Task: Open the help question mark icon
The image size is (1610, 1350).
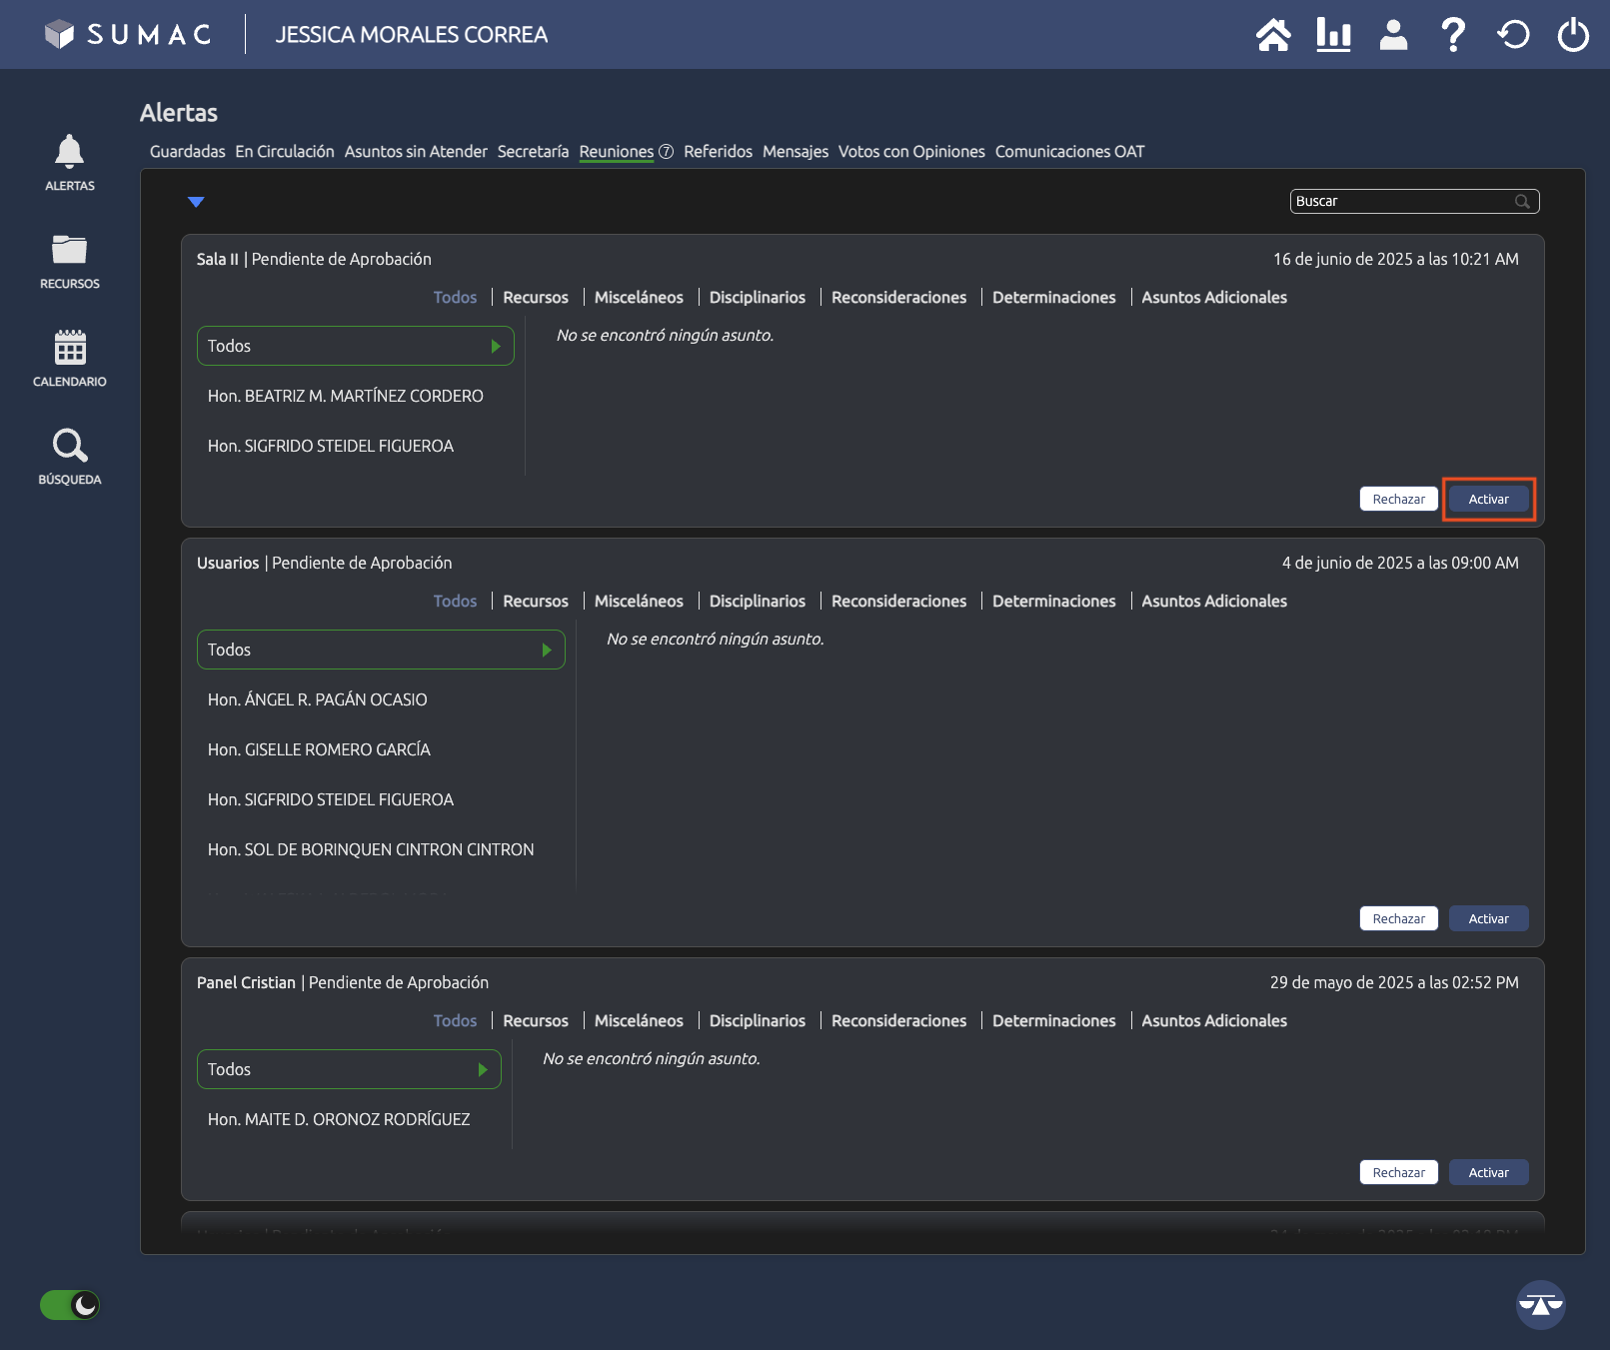Action: pyautogui.click(x=1453, y=35)
